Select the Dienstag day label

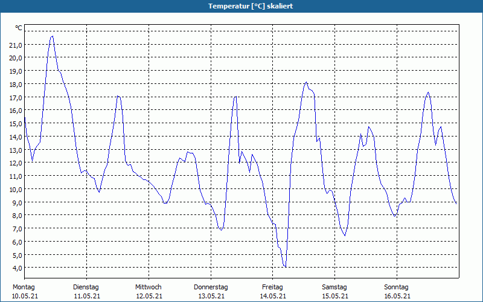coord(86,287)
